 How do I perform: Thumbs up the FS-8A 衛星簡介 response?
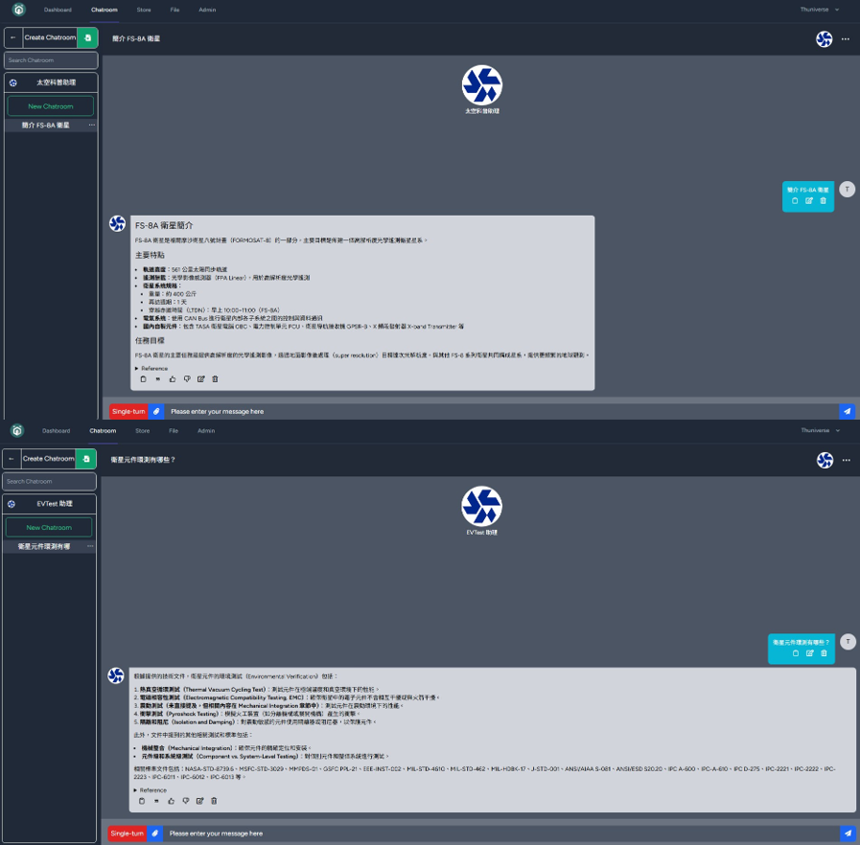[x=173, y=379]
